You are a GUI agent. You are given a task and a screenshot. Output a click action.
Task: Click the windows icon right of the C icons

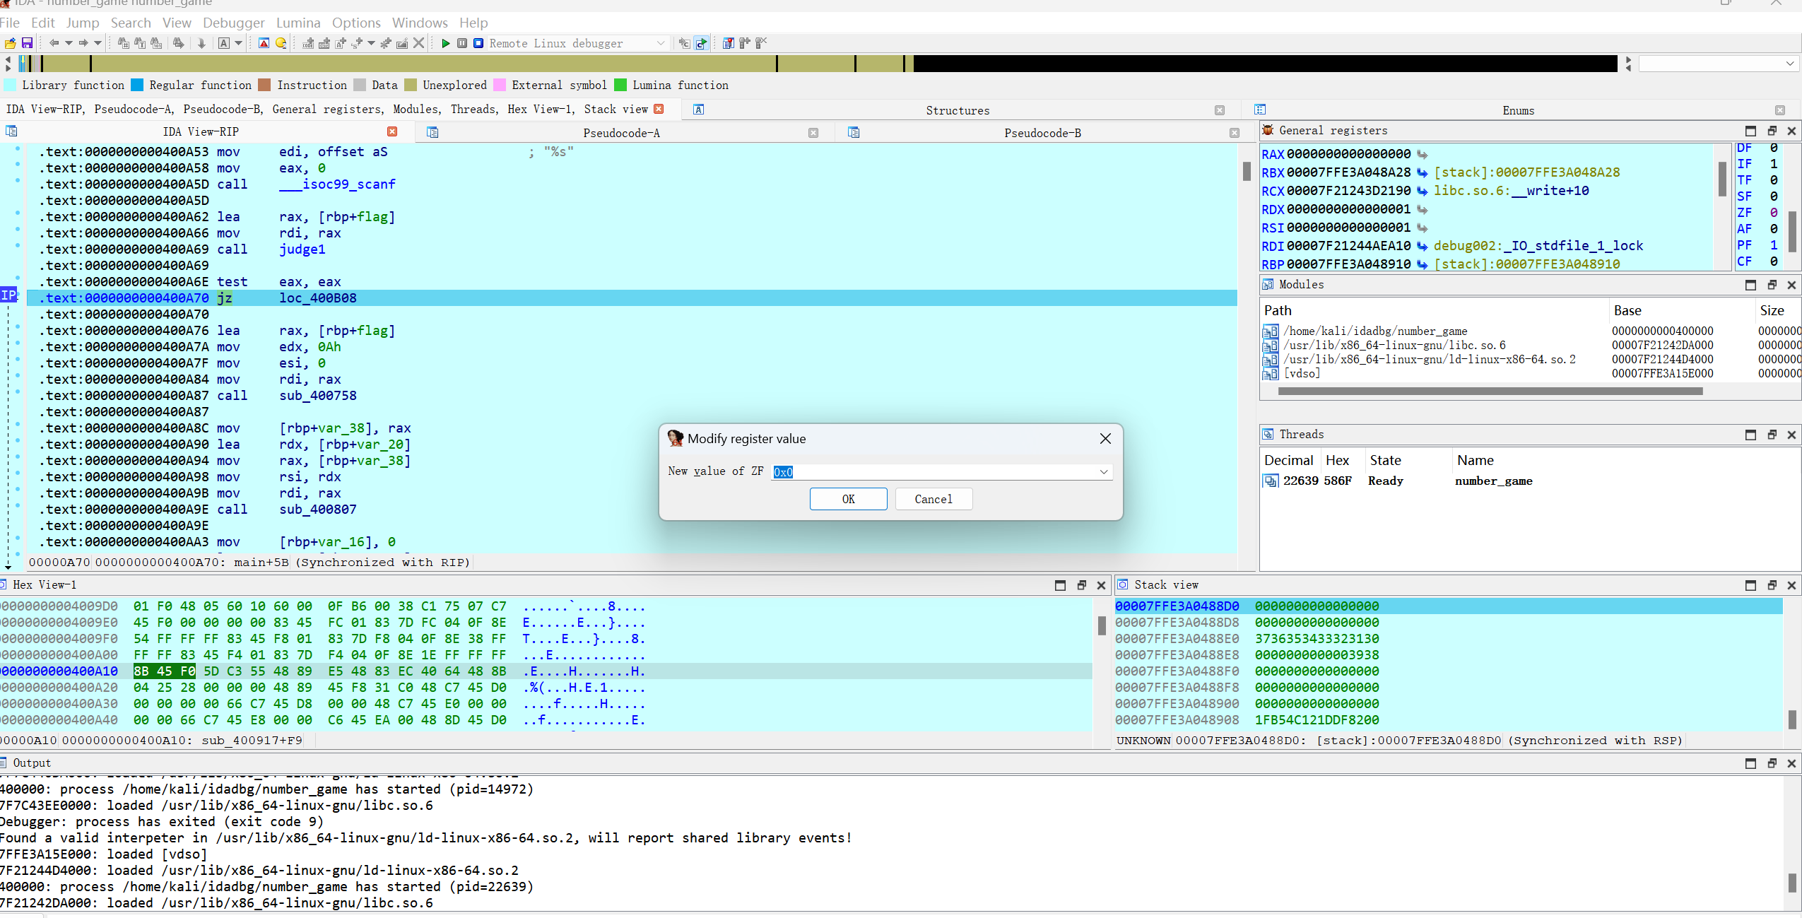(x=728, y=43)
